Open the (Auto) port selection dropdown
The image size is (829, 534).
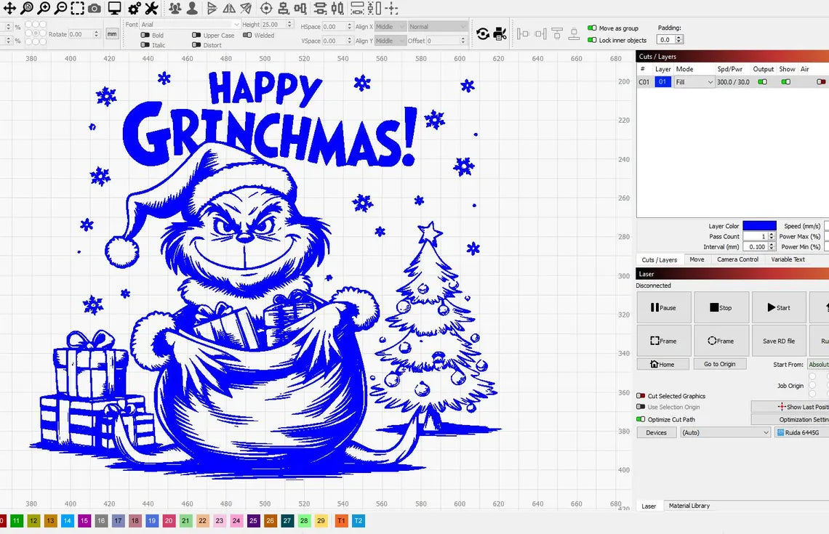click(725, 432)
